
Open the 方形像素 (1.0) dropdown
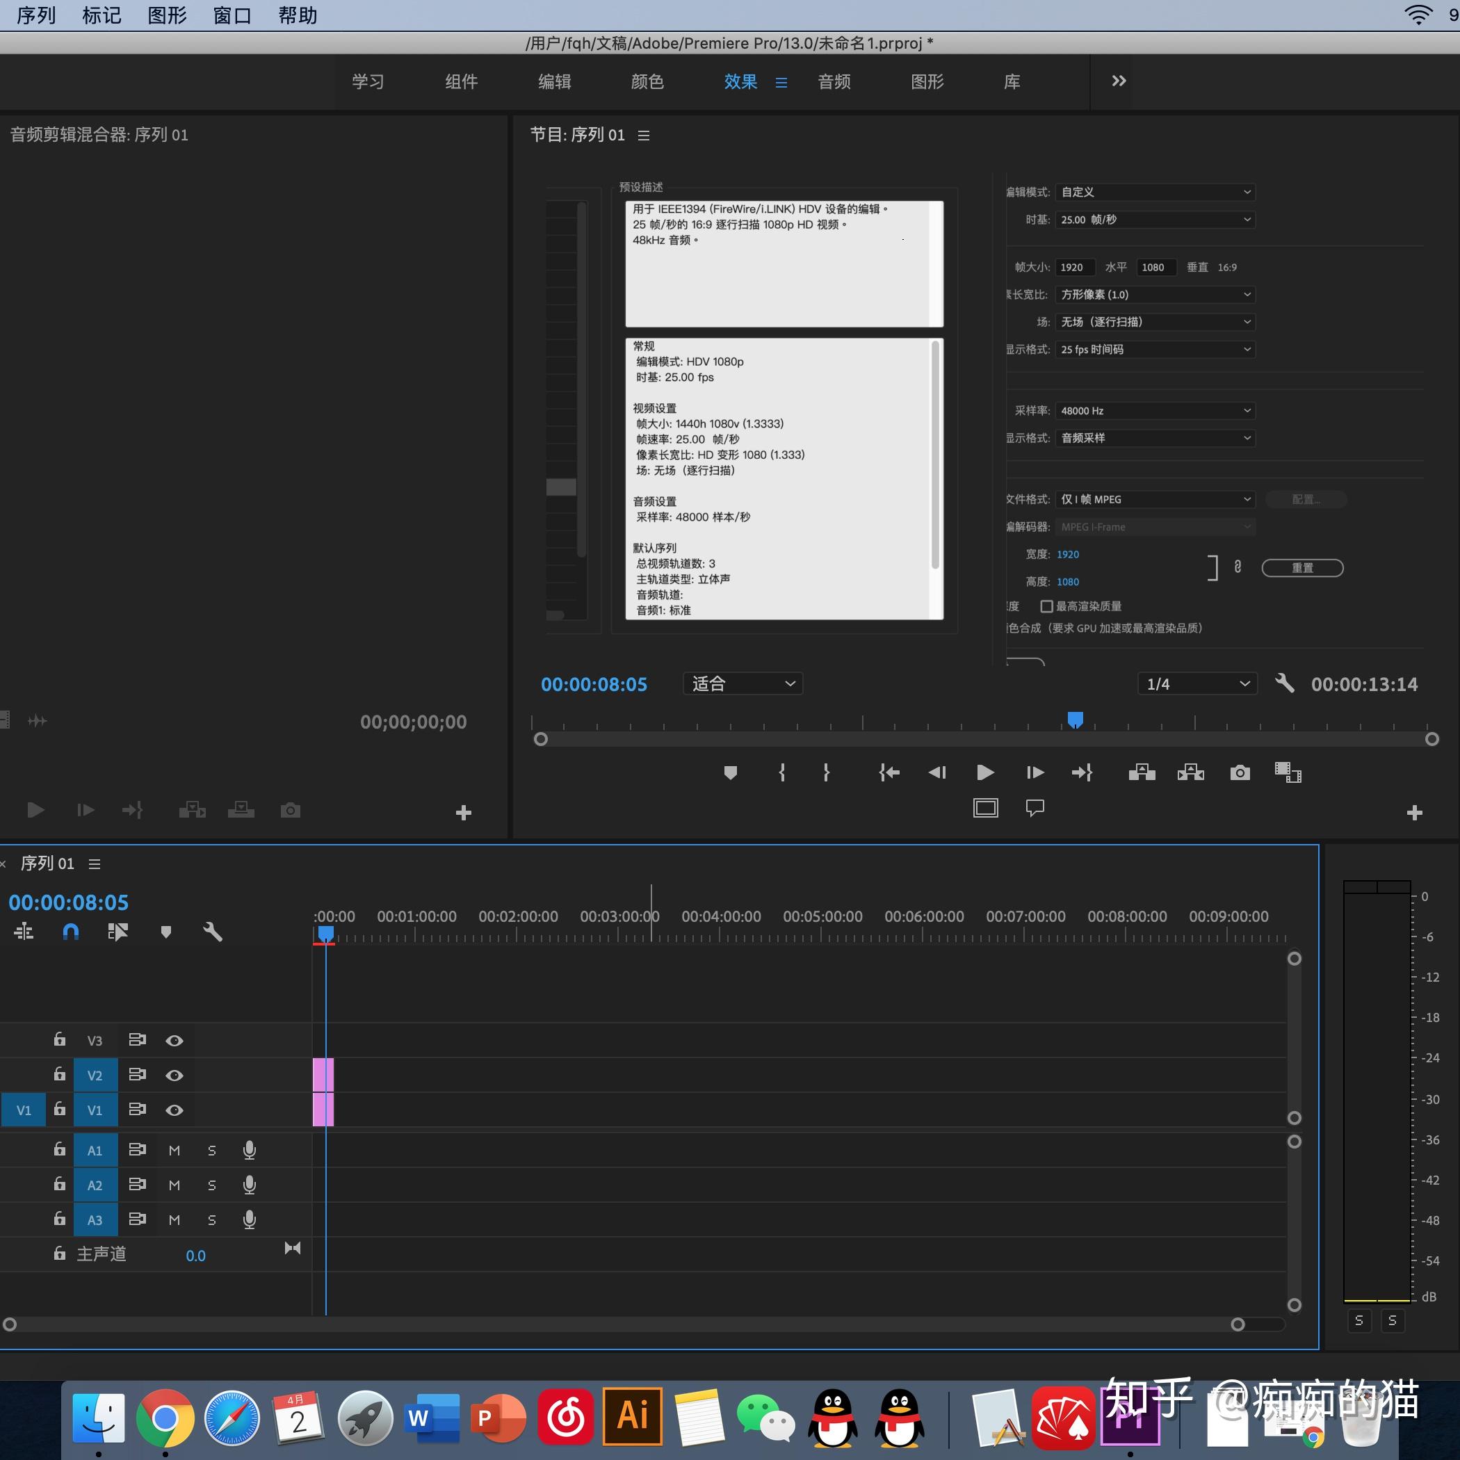pos(1155,294)
